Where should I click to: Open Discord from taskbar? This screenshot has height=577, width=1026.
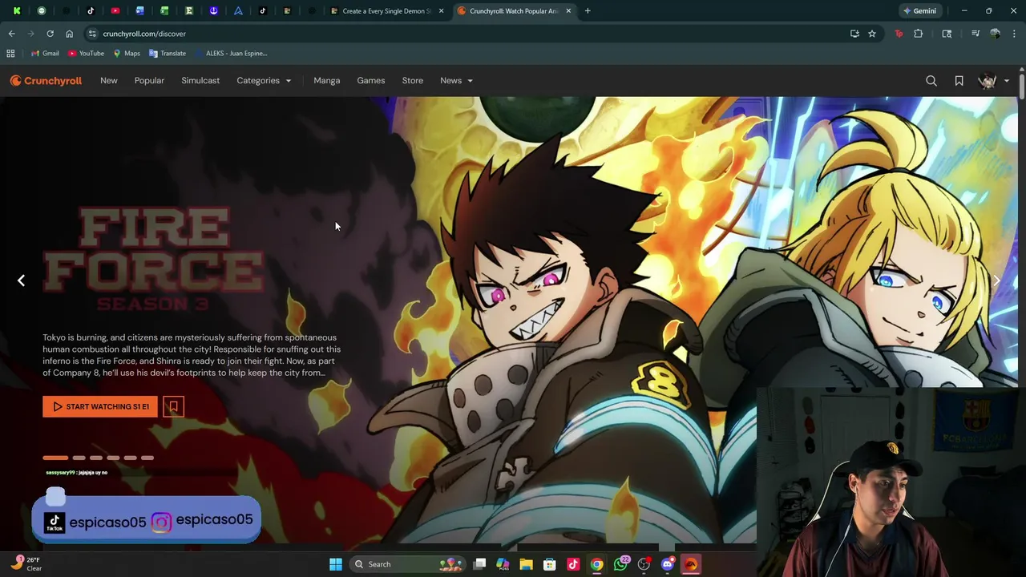(667, 564)
